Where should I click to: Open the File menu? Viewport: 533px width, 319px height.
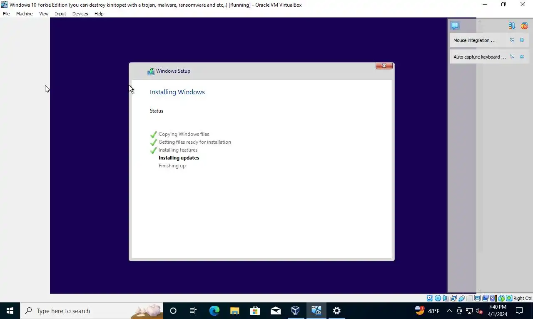tap(6, 14)
